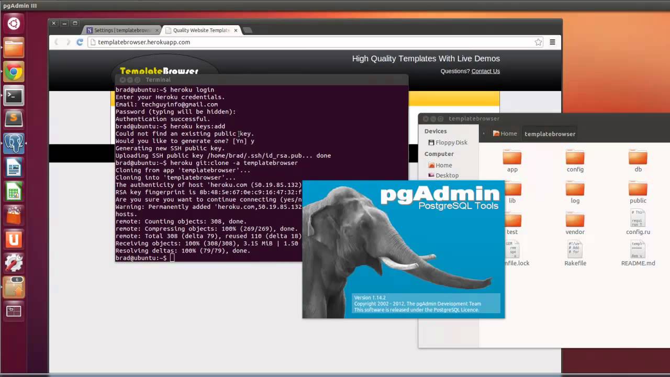Open a new Chrome tab
This screenshot has height=377, width=670.
248,30
